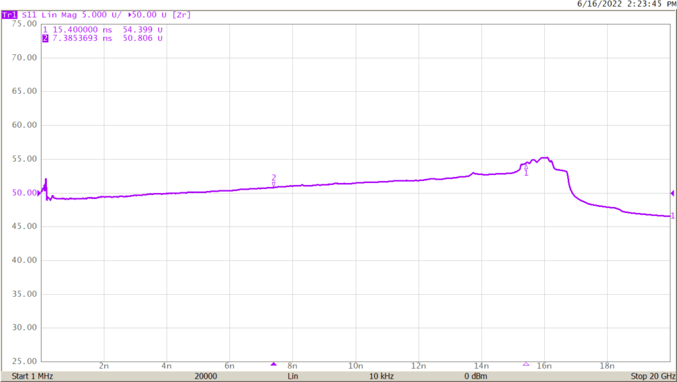Select the Tr1 trace label
Screen dimensions: 677x382
pyautogui.click(x=10, y=15)
